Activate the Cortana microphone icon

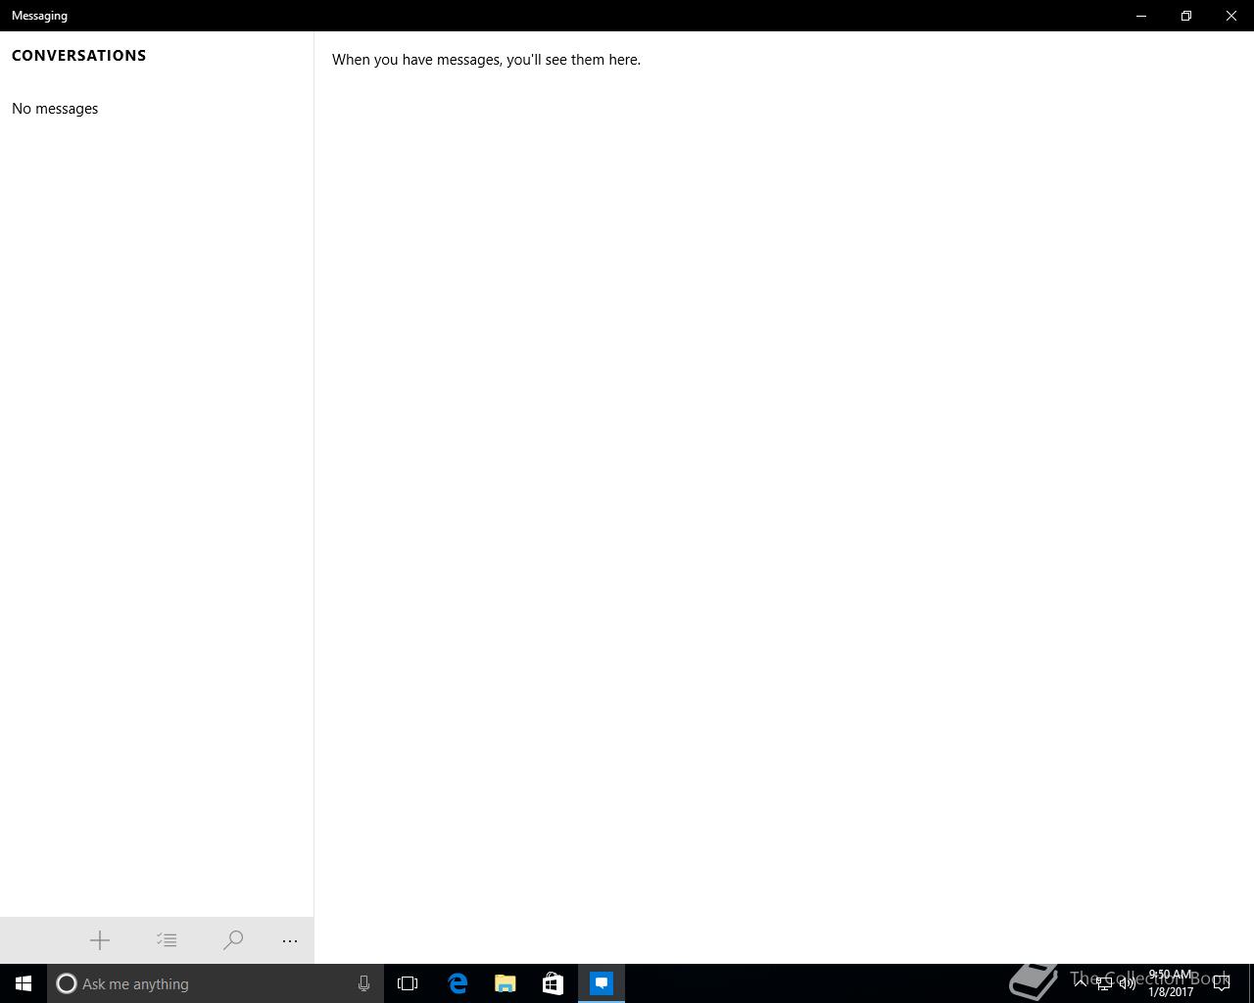click(x=363, y=983)
